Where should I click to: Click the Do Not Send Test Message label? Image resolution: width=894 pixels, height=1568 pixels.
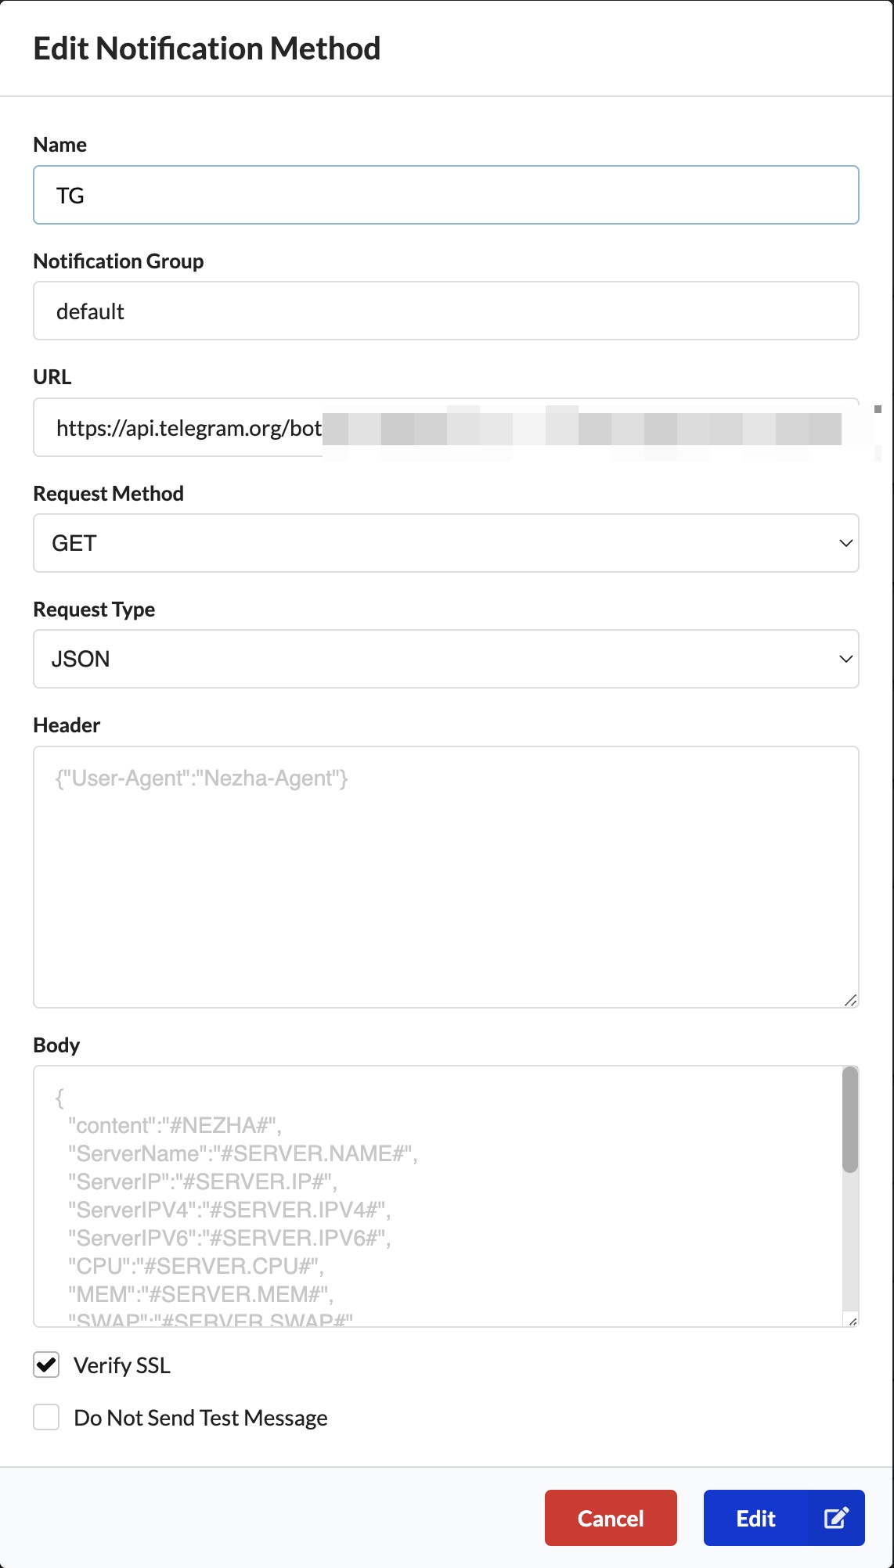coord(200,1418)
